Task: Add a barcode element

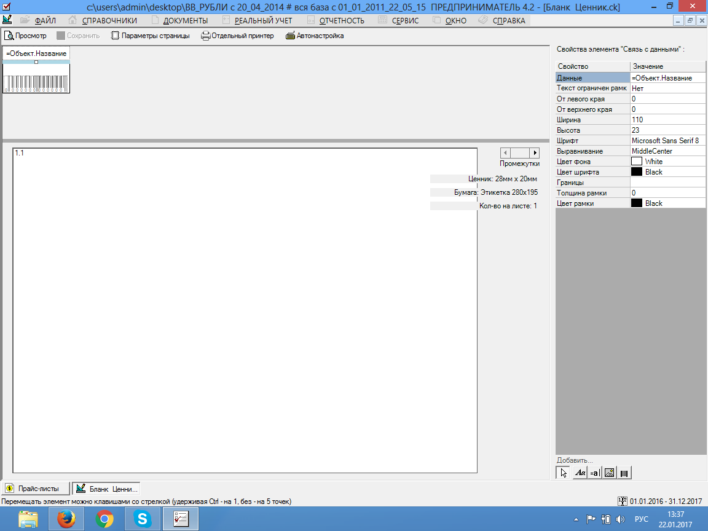Action: 624,473
